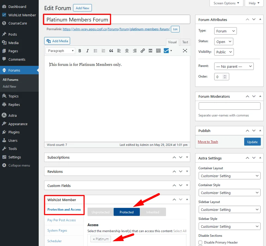Open the forum Status dropdown

click(x=223, y=41)
